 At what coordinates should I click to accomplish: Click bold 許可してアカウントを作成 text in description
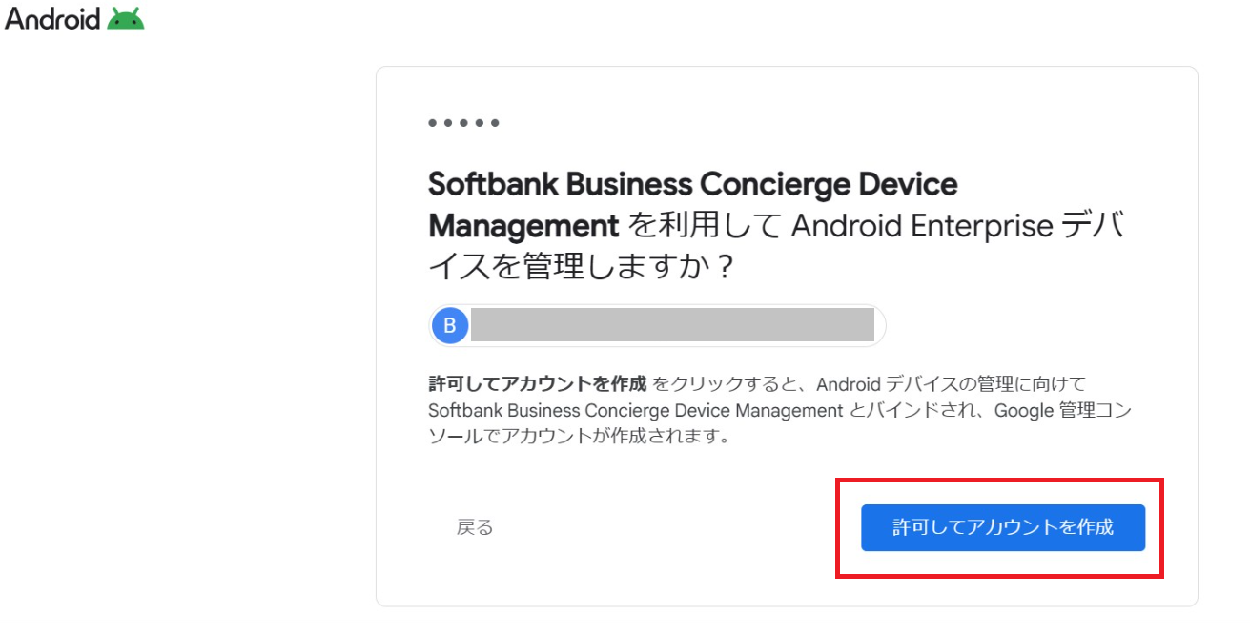[537, 384]
